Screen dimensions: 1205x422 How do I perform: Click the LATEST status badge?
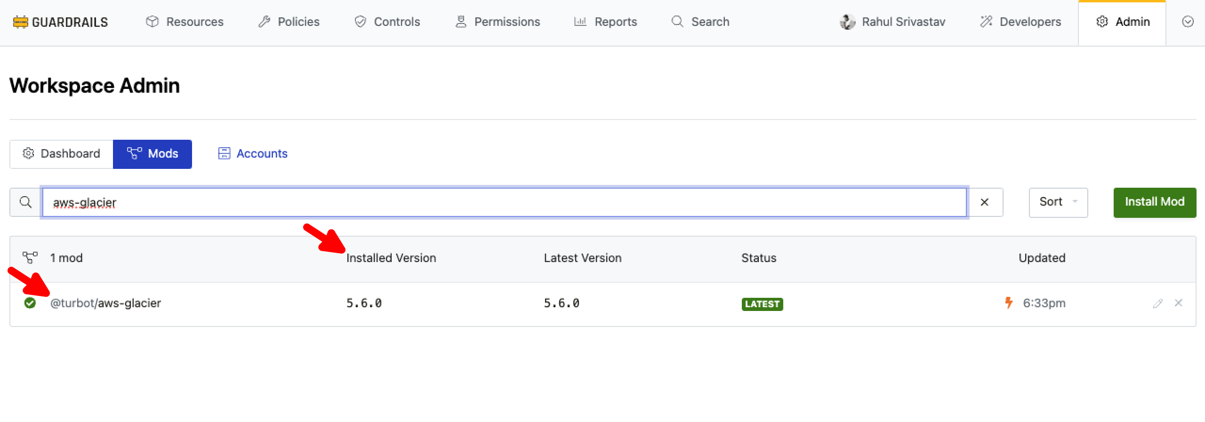pyautogui.click(x=762, y=304)
